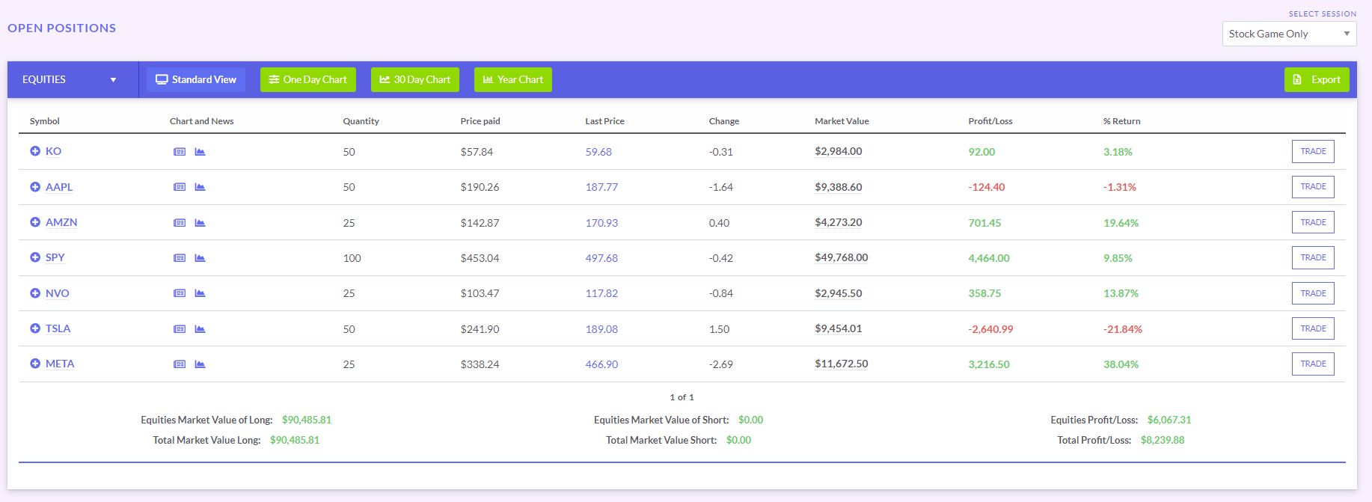The height and width of the screenshot is (502, 1372).
Task: Expand TSLA row with plus icon
Action: pyautogui.click(x=35, y=328)
